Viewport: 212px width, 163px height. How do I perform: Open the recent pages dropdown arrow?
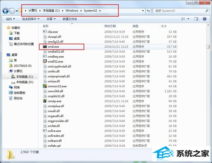[17, 11]
